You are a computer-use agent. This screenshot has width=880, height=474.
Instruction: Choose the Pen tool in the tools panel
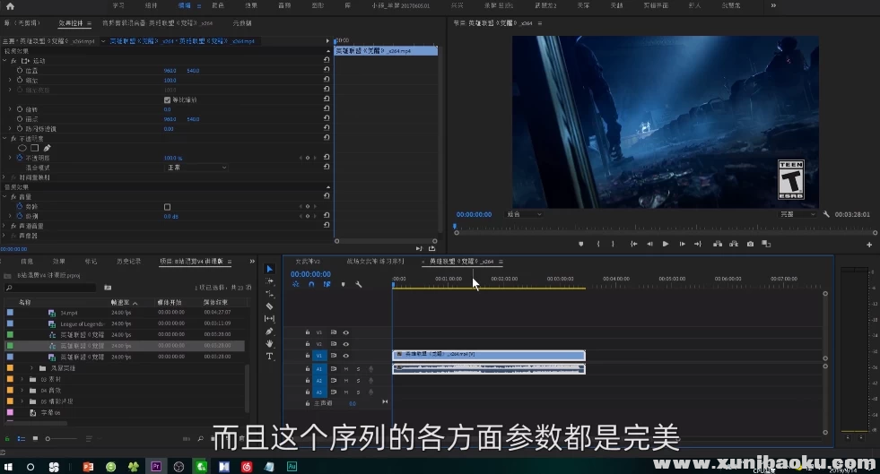[x=269, y=331]
